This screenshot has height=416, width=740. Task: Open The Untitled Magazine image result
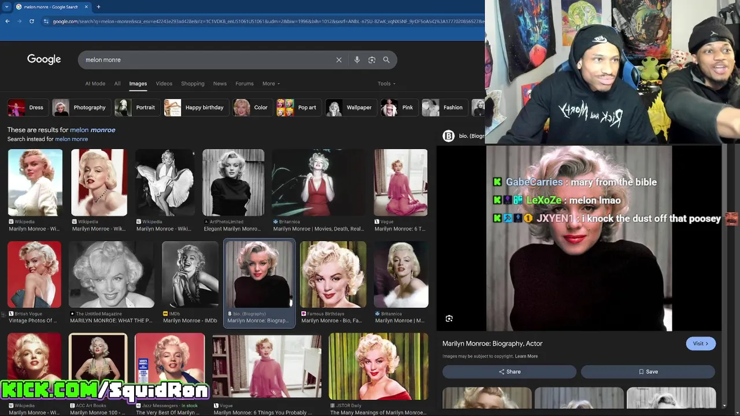112,274
